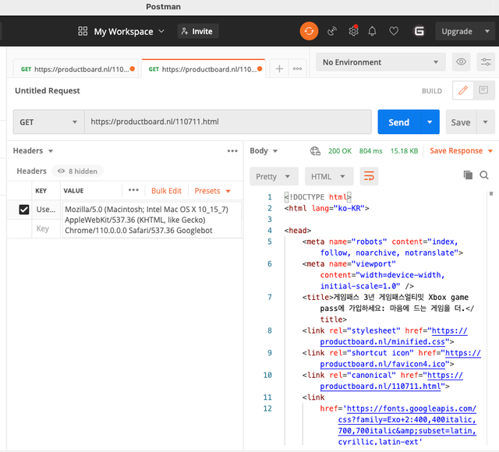
Task: Open the comments icon beside BUILD
Action: pyautogui.click(x=483, y=90)
